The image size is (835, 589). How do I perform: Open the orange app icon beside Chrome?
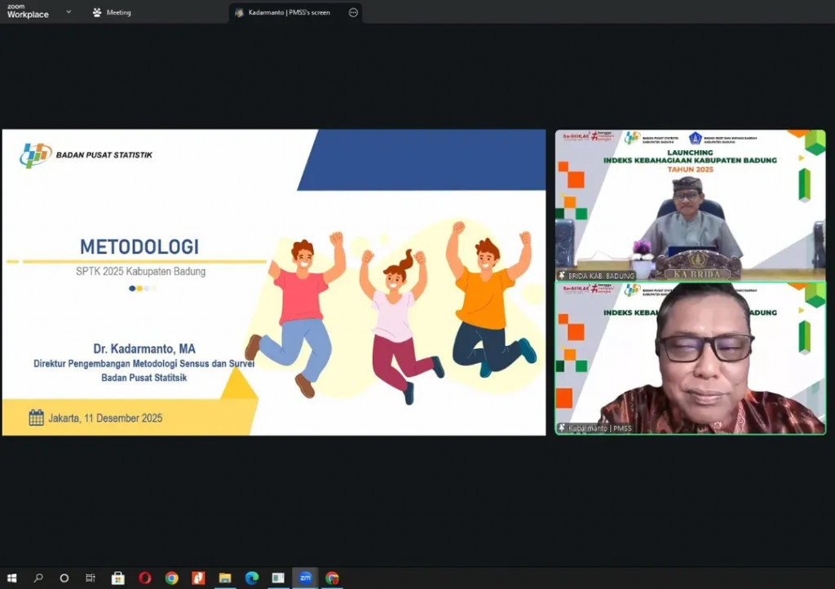[x=198, y=578]
